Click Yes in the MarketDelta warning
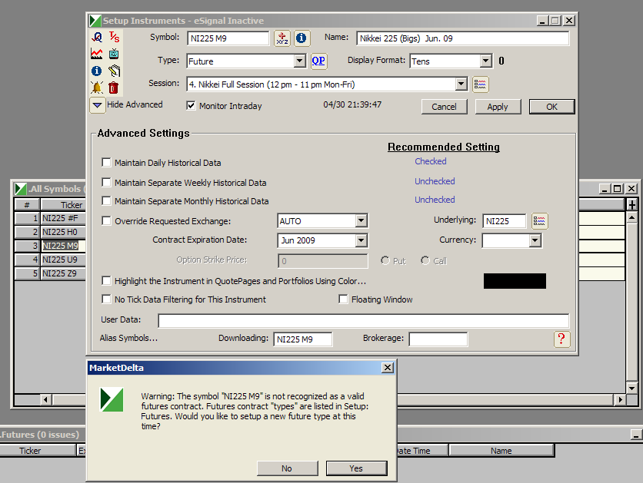 tap(356, 468)
